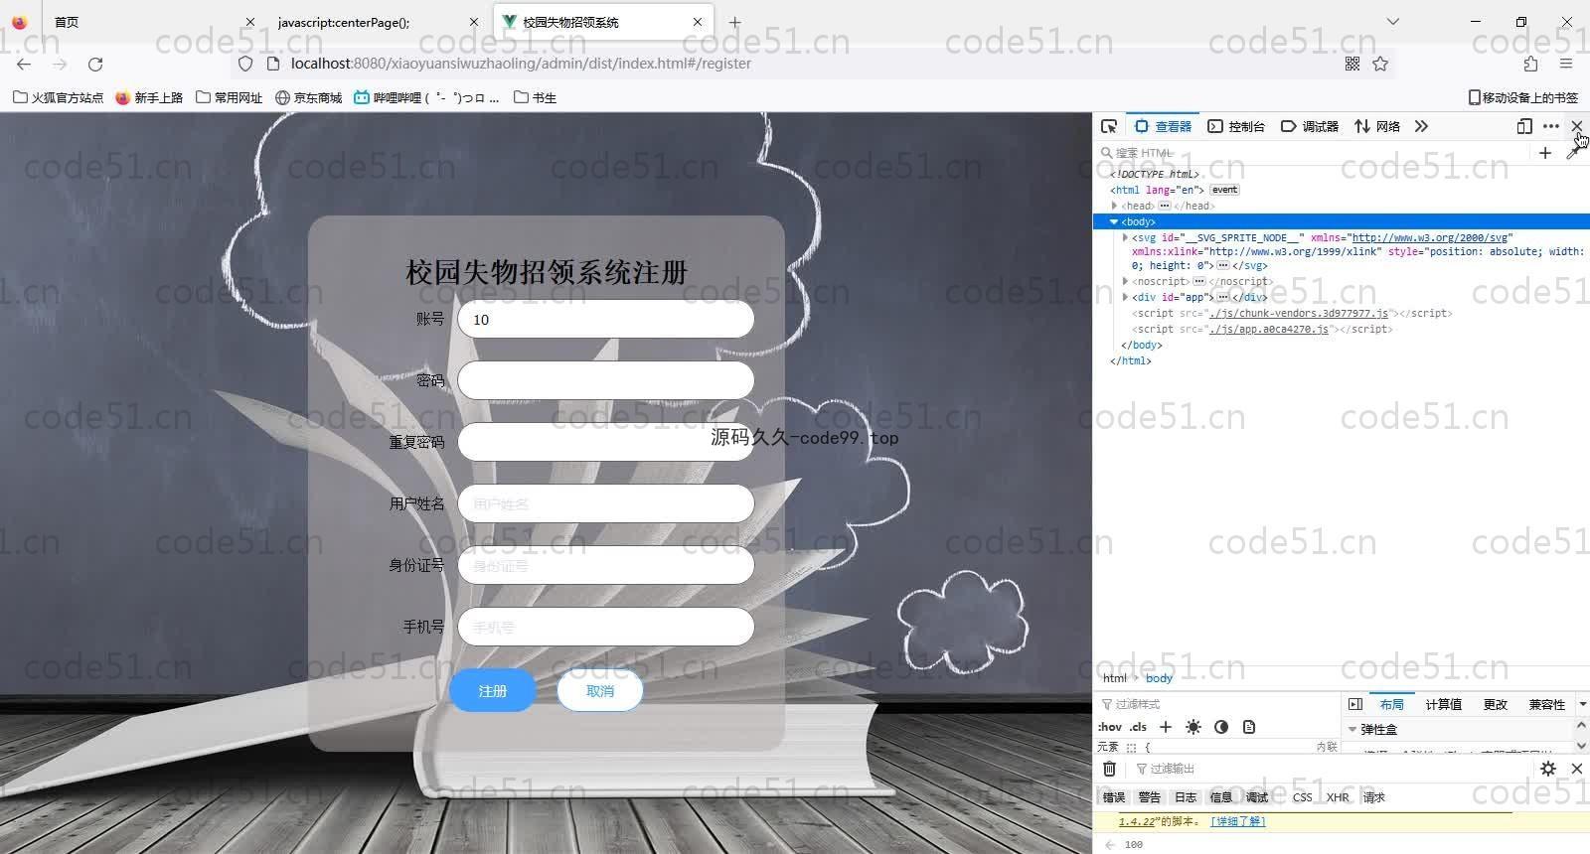The width and height of the screenshot is (1590, 854).
Task: Switch to 查看器 inspector tab
Action: [1163, 126]
